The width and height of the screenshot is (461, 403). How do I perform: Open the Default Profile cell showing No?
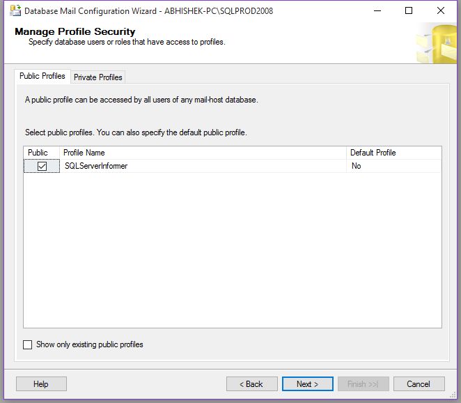pos(394,166)
